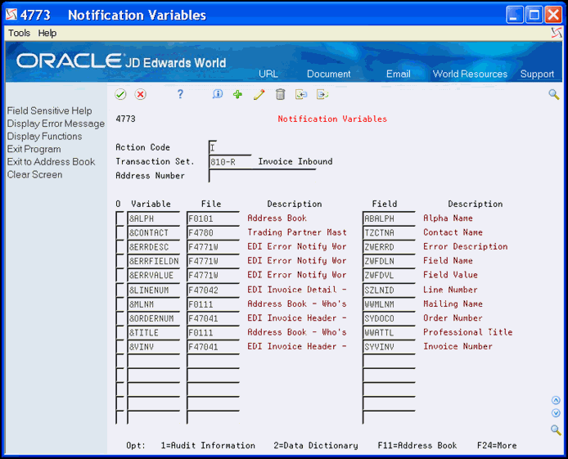Click option field for &ALPH row
The image size is (568, 459).
pos(120,218)
